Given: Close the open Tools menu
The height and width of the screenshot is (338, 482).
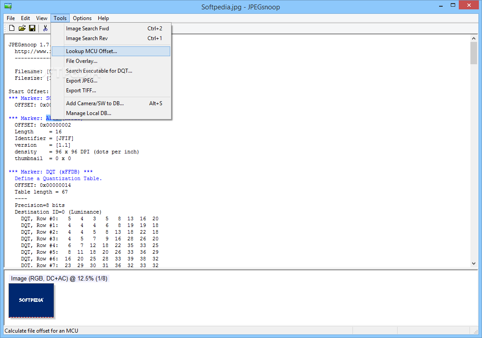Looking at the screenshot, I should coord(60,18).
